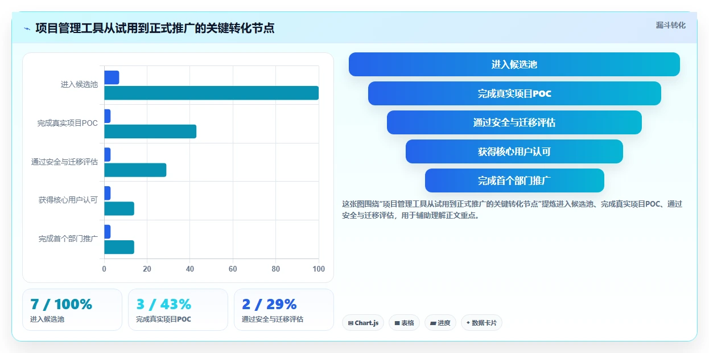Click the 数据卡片 tag chip
This screenshot has height=353, width=709.
[x=481, y=323]
